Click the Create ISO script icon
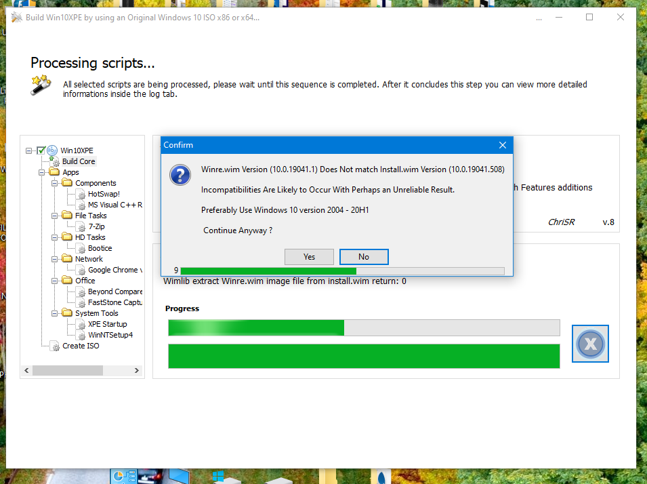The height and width of the screenshot is (484, 647). tap(55, 346)
